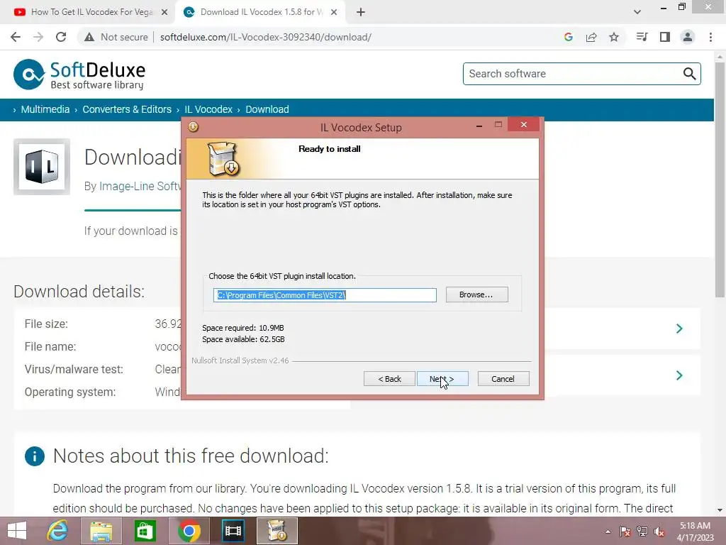Click 'Nullsoft Install System v2.46' text
This screenshot has height=545, width=726.
[240, 360]
